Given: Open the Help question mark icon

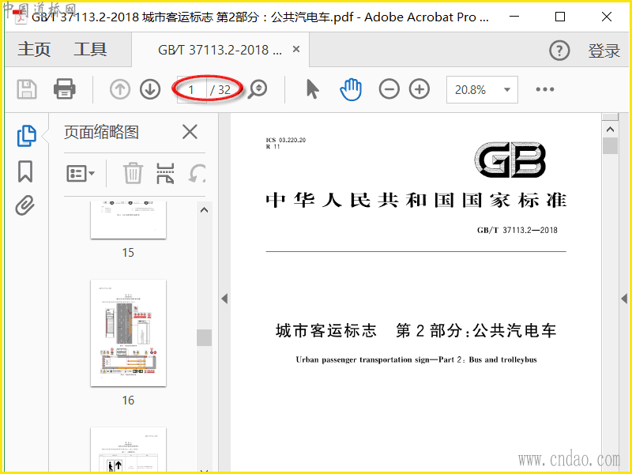Looking at the screenshot, I should pos(559,51).
